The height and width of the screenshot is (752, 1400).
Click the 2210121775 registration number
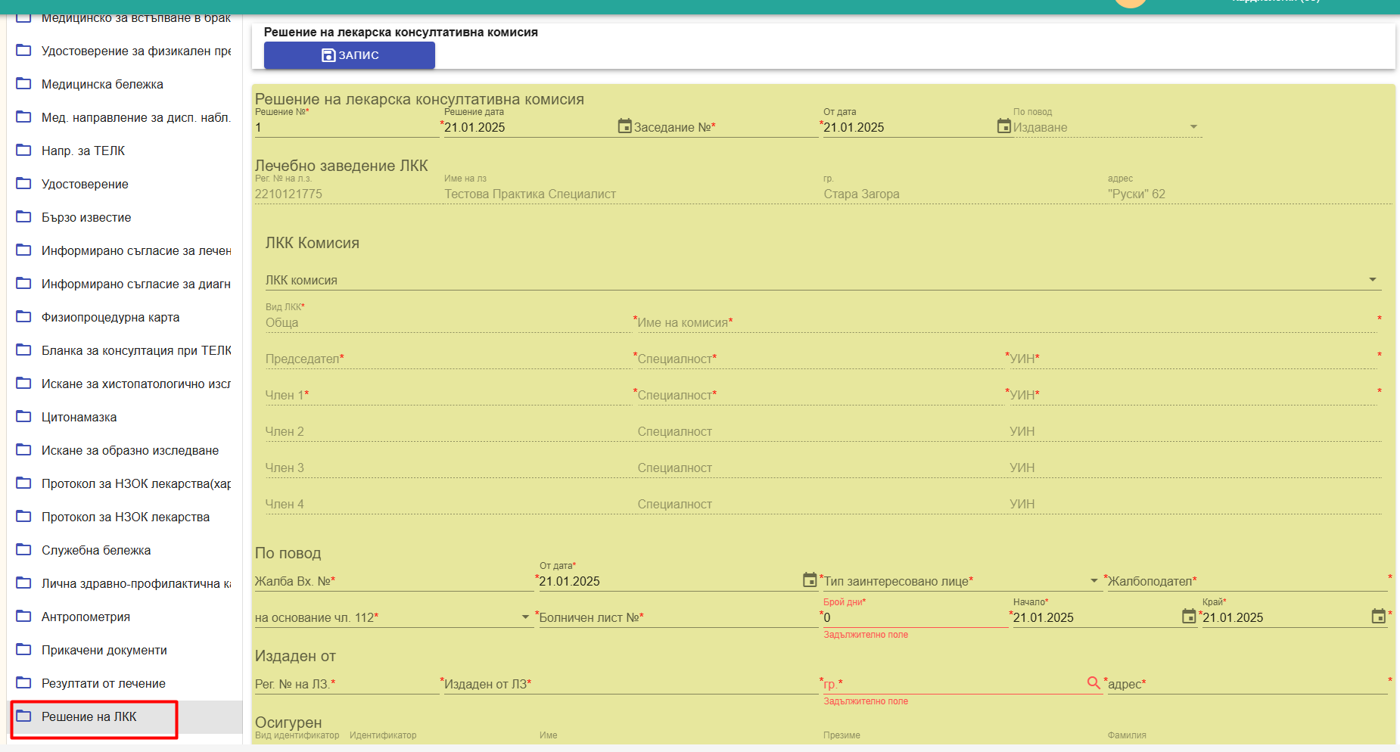[288, 194]
